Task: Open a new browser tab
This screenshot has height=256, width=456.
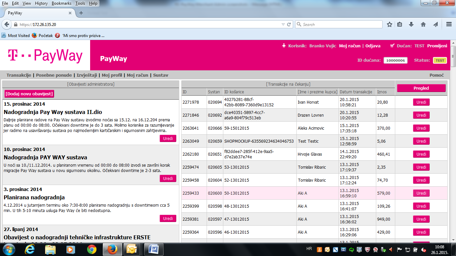Action: [81, 13]
